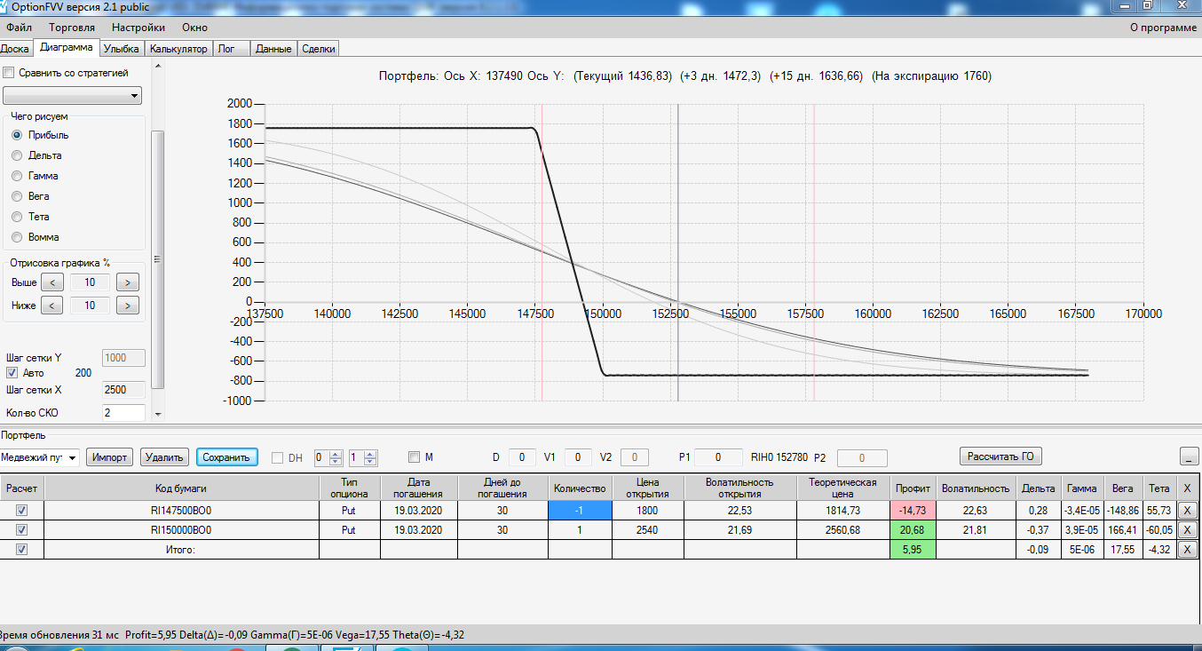Image resolution: width=1202 pixels, height=651 pixels.
Task: Click the Удалить button
Action: [x=165, y=457]
